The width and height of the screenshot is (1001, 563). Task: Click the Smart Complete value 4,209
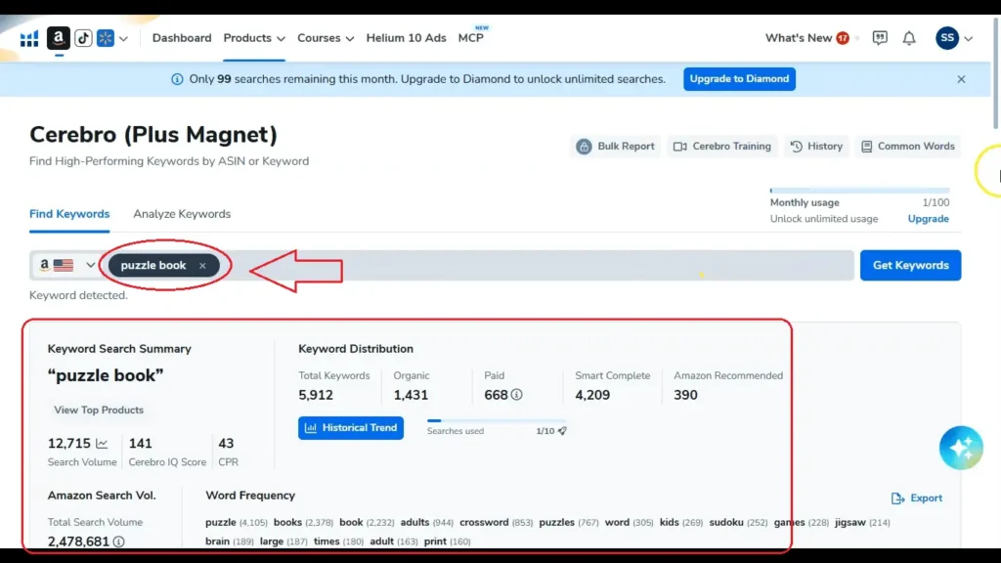click(592, 395)
